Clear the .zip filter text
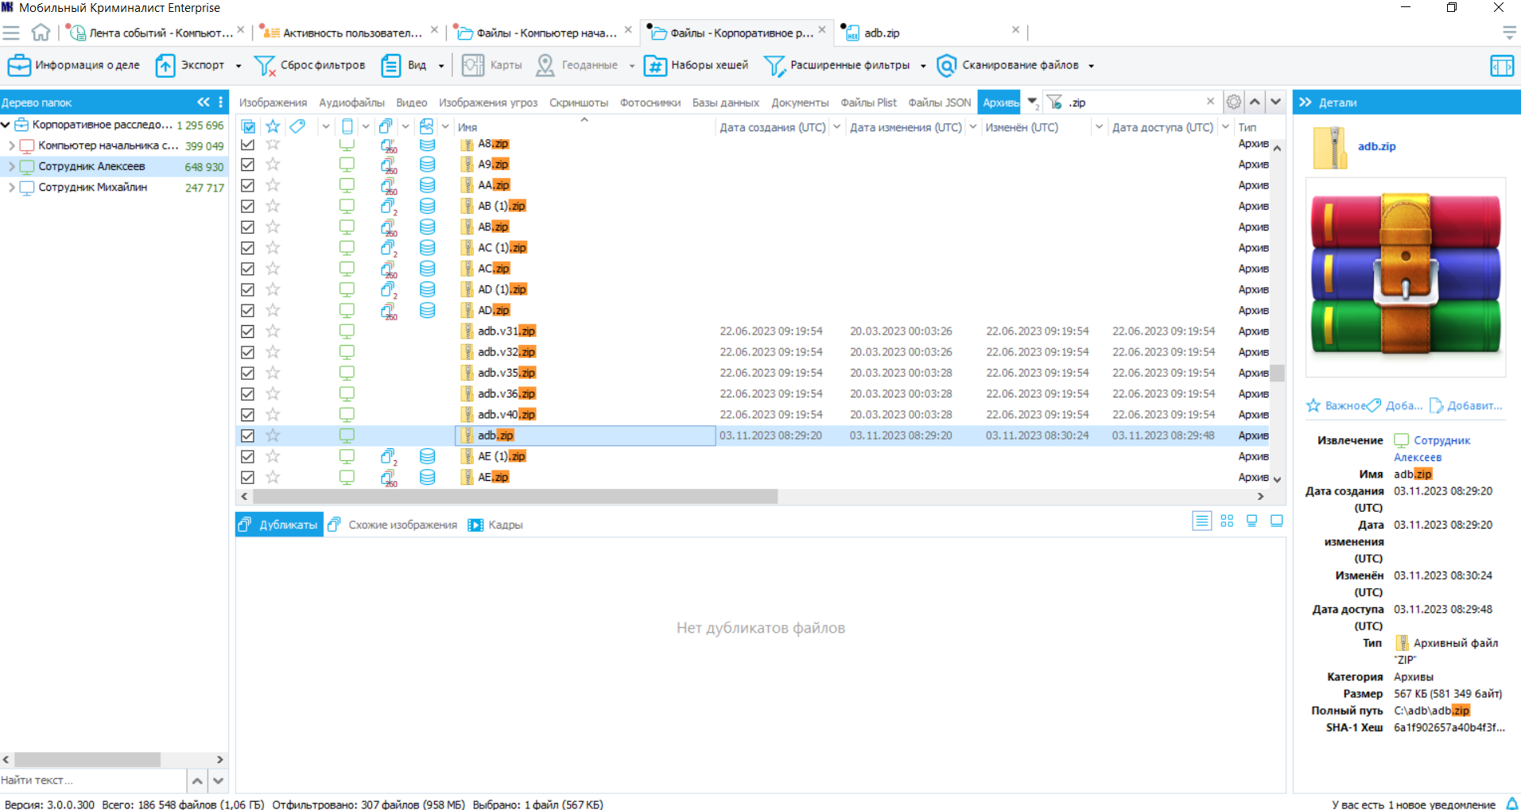This screenshot has width=1521, height=810. pos(1210,101)
